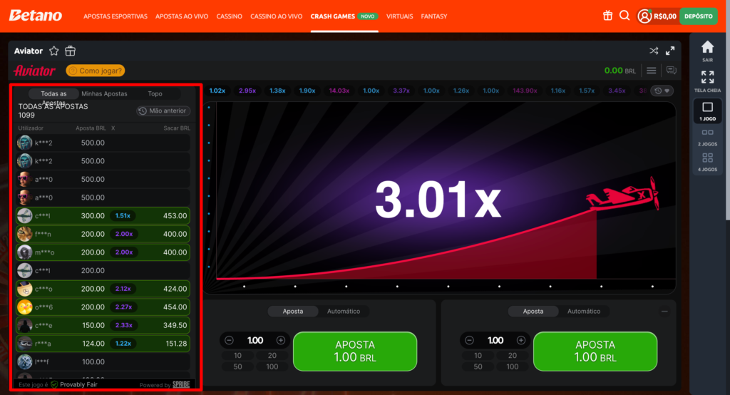Screen dimensions: 730x395
Task: Go to Apostas ao Vivo
Action: [182, 16]
